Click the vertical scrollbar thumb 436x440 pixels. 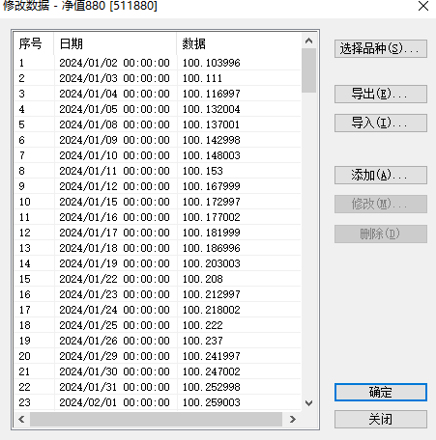tap(308, 70)
